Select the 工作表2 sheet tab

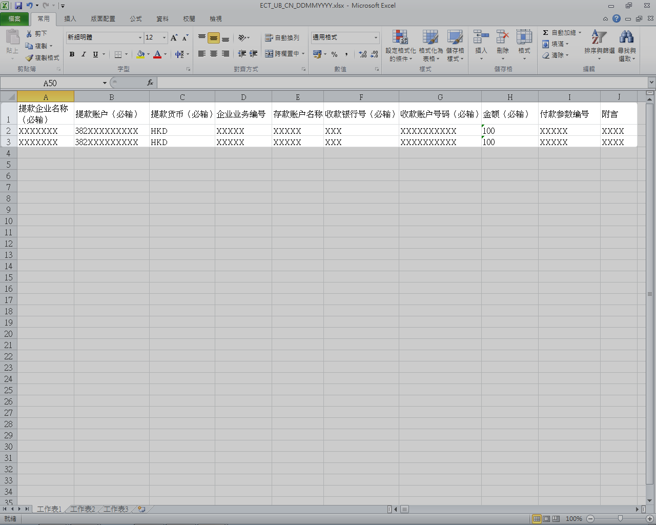83,509
